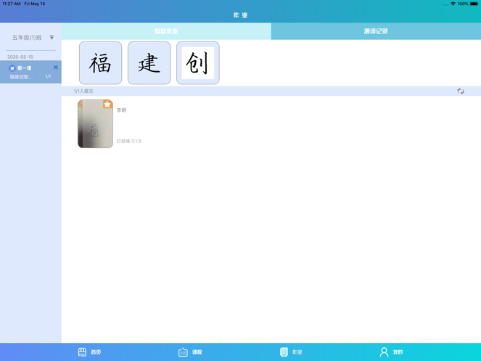This screenshot has height=361, width=481.
Task: Click the star badge on 李明's submission
Action: point(107,105)
